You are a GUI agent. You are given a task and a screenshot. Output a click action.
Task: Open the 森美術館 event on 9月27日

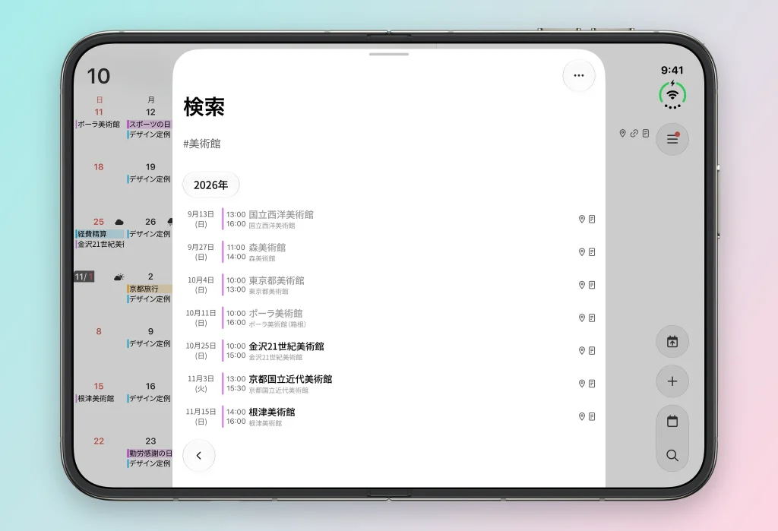click(389, 251)
